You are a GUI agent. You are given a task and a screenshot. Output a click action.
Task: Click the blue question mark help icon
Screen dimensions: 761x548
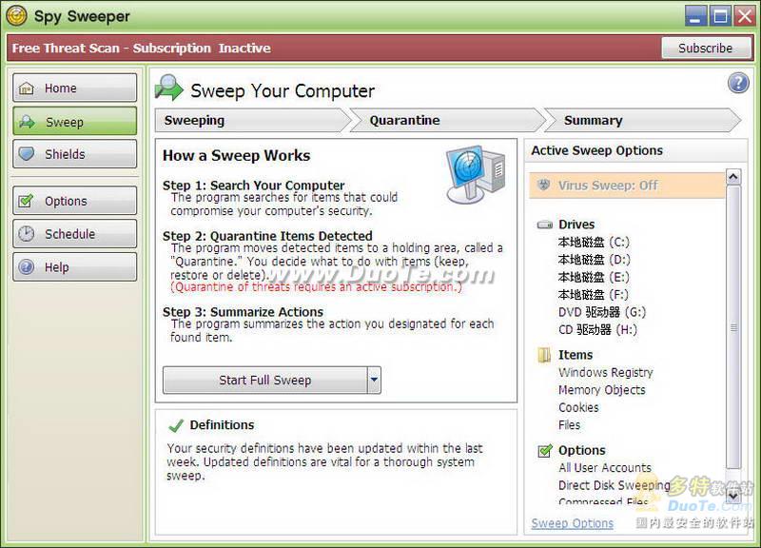coord(738,83)
